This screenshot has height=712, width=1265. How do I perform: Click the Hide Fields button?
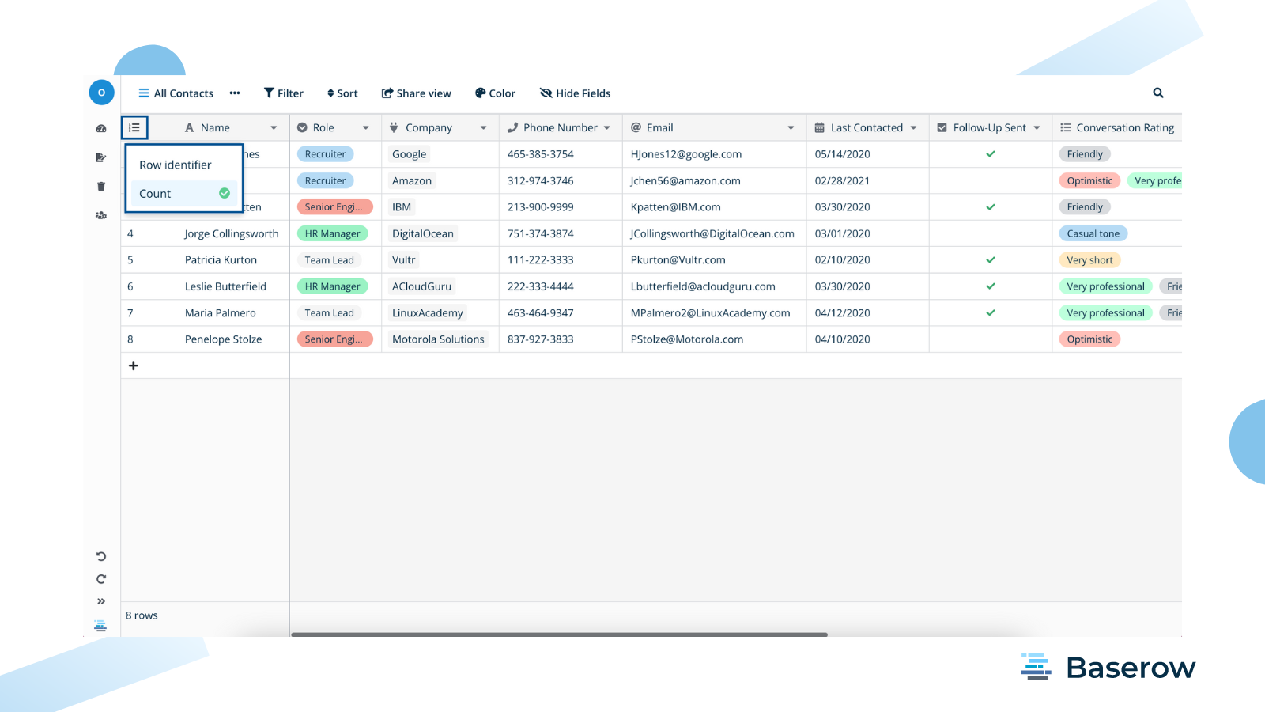[576, 93]
